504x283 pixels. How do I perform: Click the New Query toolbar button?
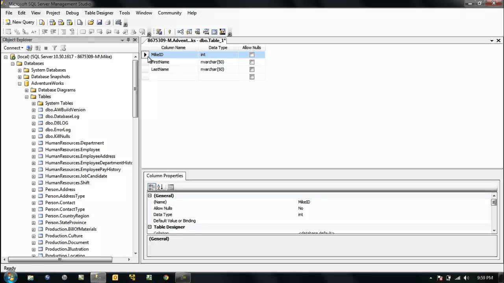click(20, 22)
